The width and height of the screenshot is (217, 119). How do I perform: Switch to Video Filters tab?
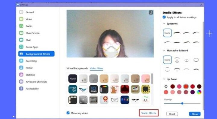[x=96, y=68]
